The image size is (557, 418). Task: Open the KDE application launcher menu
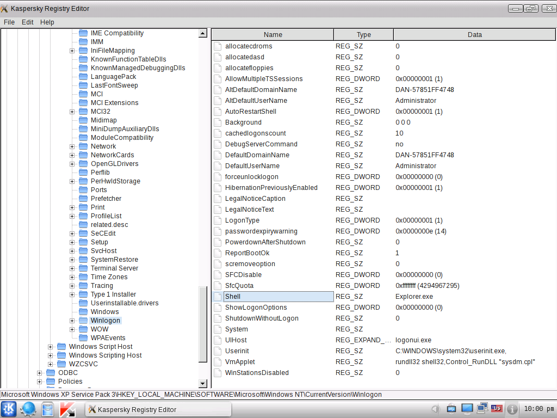(9, 409)
